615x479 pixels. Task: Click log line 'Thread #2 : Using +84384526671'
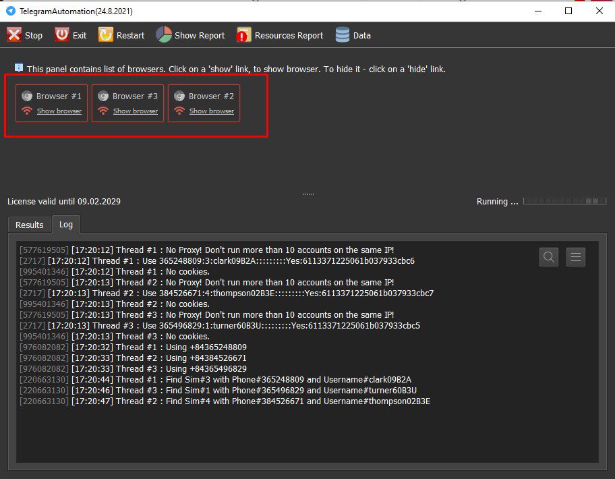133,358
